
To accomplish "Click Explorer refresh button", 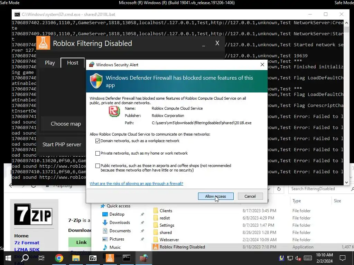I will [x=279, y=189].
